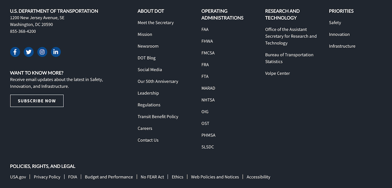
Task: Open the FOIA link
Action: click(x=73, y=177)
